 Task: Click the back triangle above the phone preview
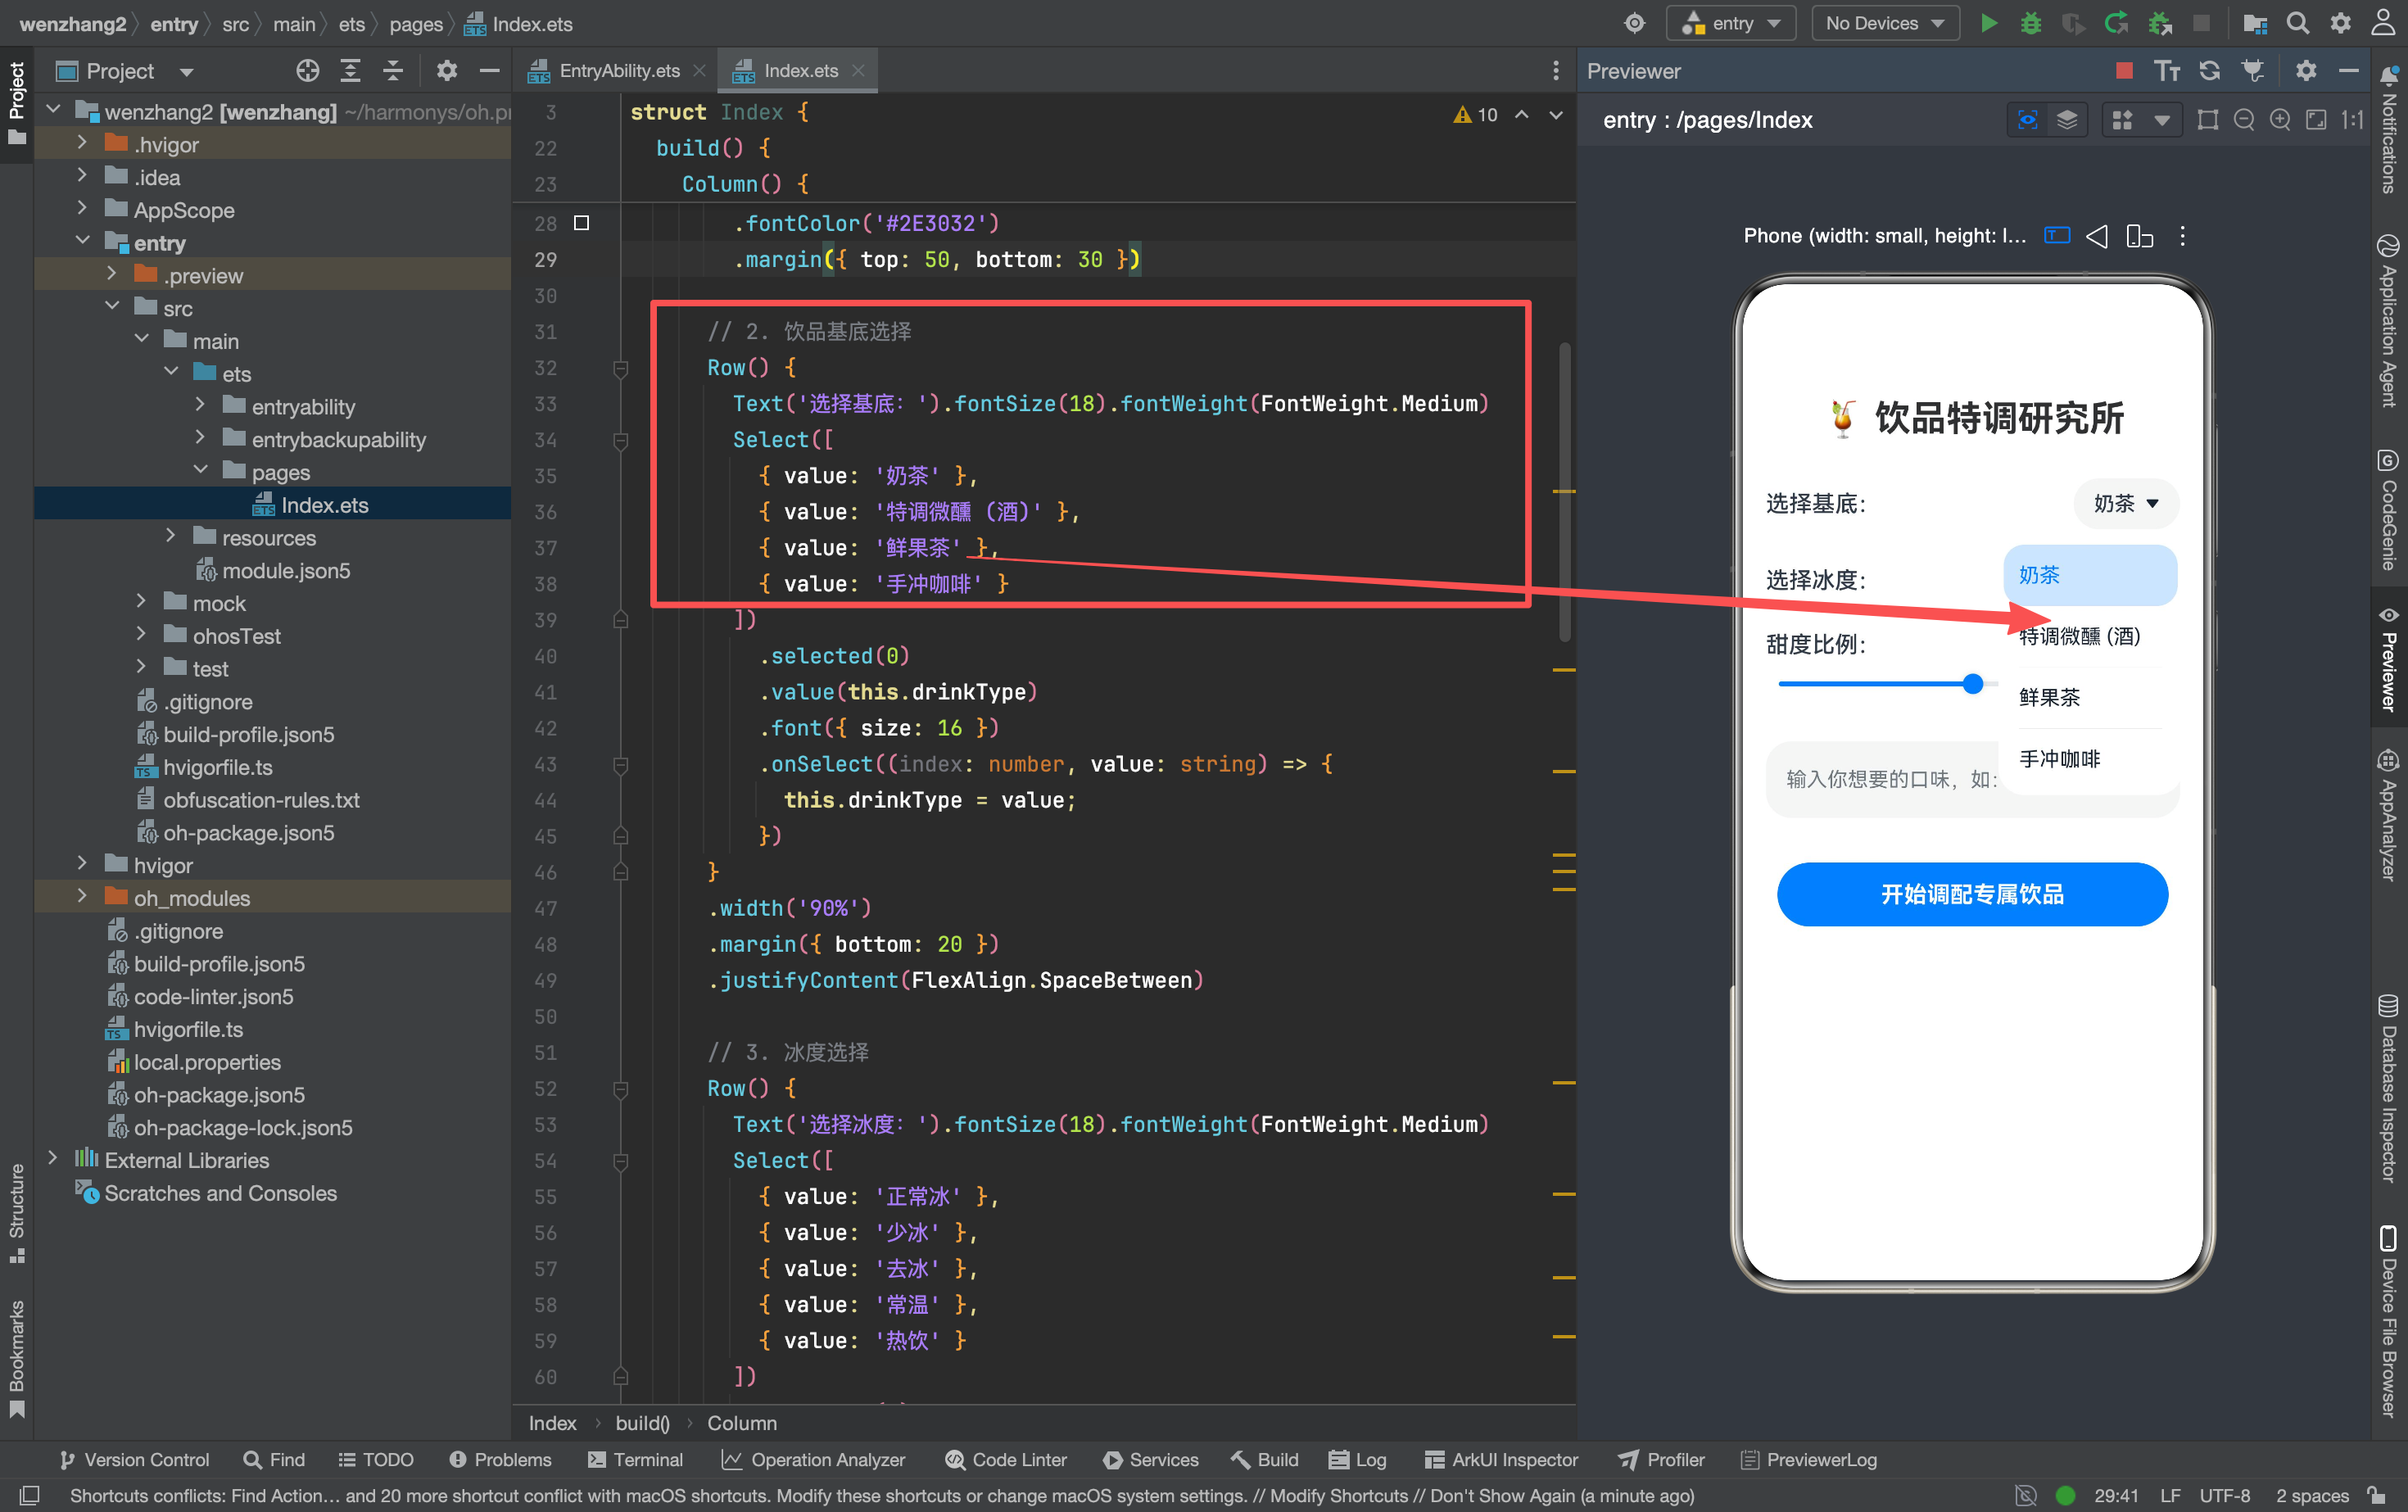coord(2097,236)
